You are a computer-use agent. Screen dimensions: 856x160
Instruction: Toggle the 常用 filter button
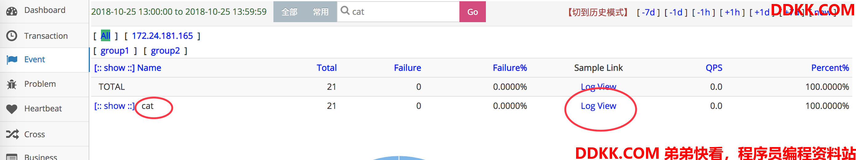(321, 12)
